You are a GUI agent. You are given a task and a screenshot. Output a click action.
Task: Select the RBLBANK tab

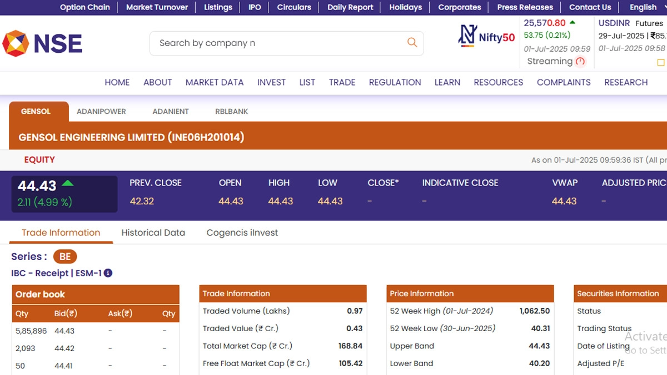tap(231, 111)
